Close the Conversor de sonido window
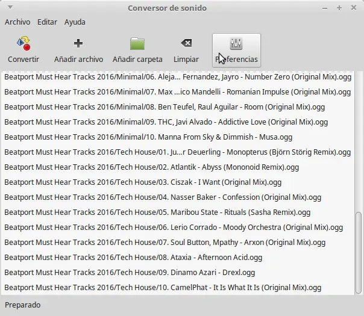 click(354, 8)
